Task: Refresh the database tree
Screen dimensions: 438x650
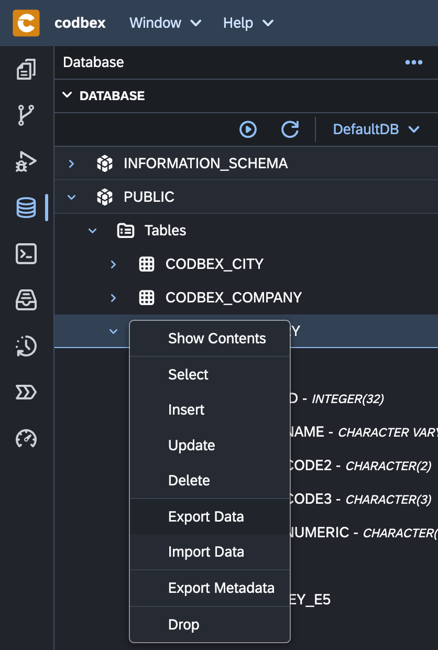Action: tap(290, 129)
